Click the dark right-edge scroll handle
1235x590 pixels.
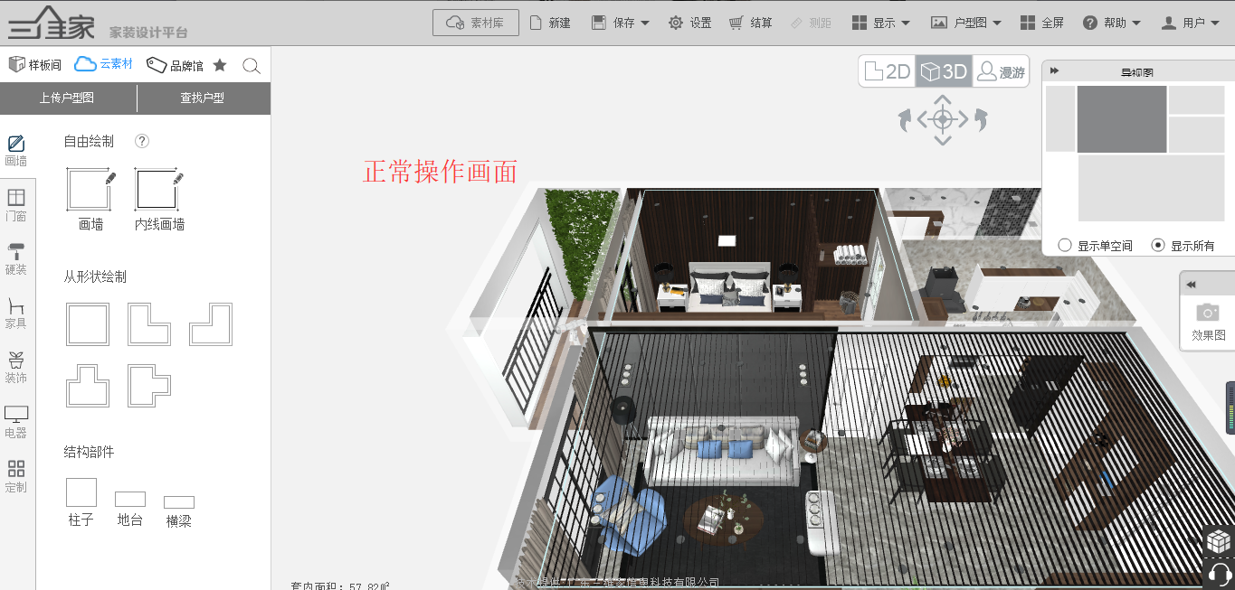click(x=1230, y=407)
